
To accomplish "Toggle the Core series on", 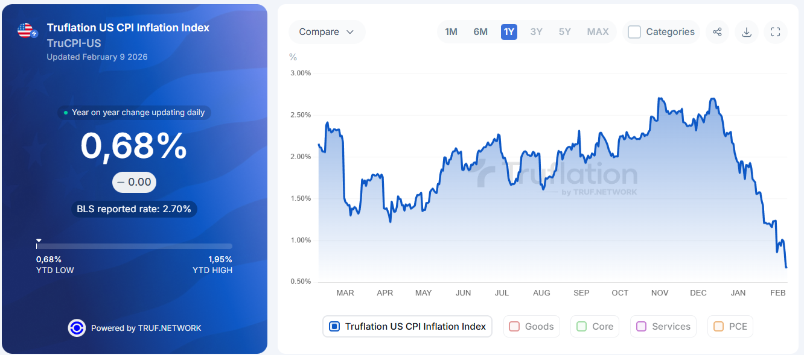I will (x=595, y=326).
